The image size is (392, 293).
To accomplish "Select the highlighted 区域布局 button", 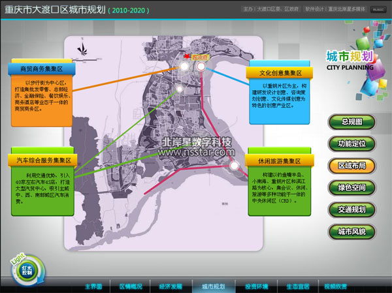I will [352, 166].
